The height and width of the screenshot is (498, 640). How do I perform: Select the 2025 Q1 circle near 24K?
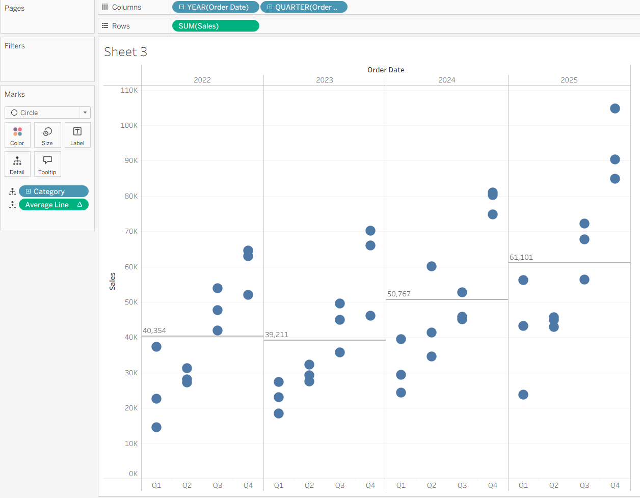(x=523, y=395)
